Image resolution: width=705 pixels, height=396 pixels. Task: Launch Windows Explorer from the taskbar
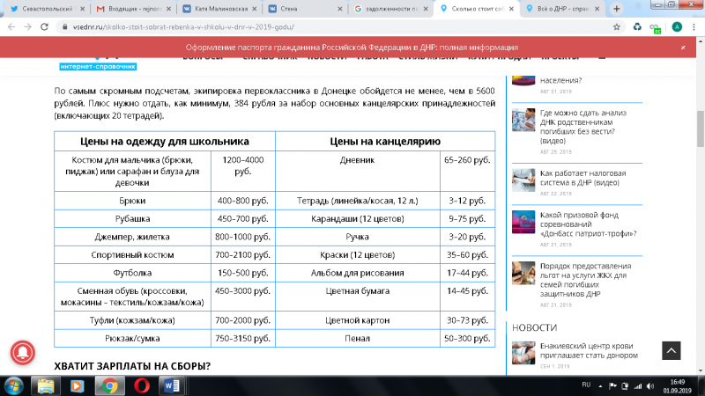45,385
